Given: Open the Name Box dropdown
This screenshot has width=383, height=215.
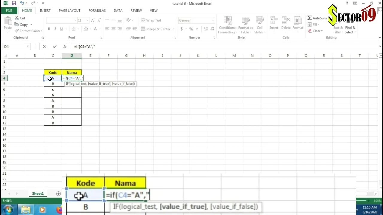Looking at the screenshot, I should (x=28, y=47).
